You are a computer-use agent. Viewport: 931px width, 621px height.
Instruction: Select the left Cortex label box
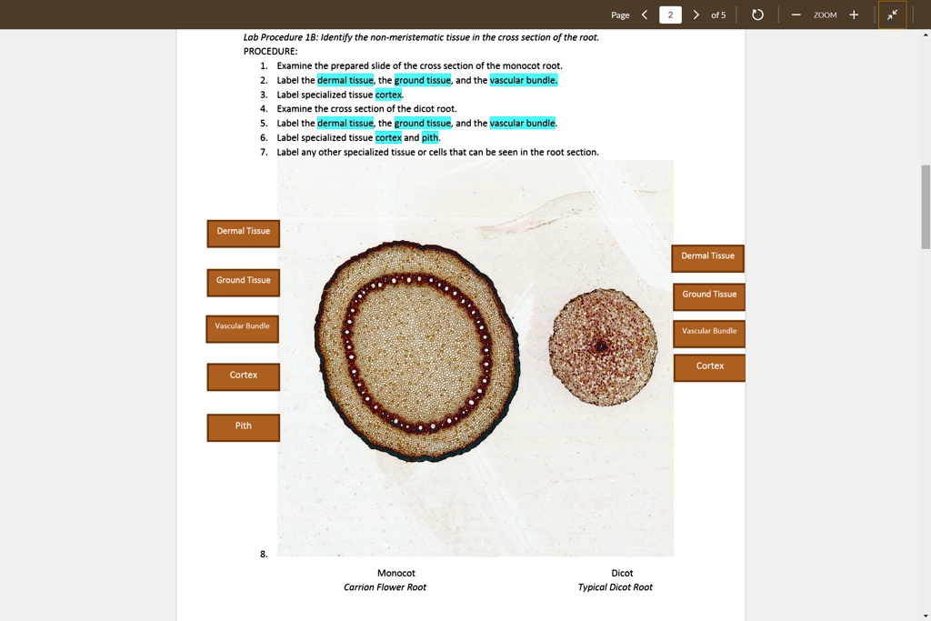click(x=242, y=376)
